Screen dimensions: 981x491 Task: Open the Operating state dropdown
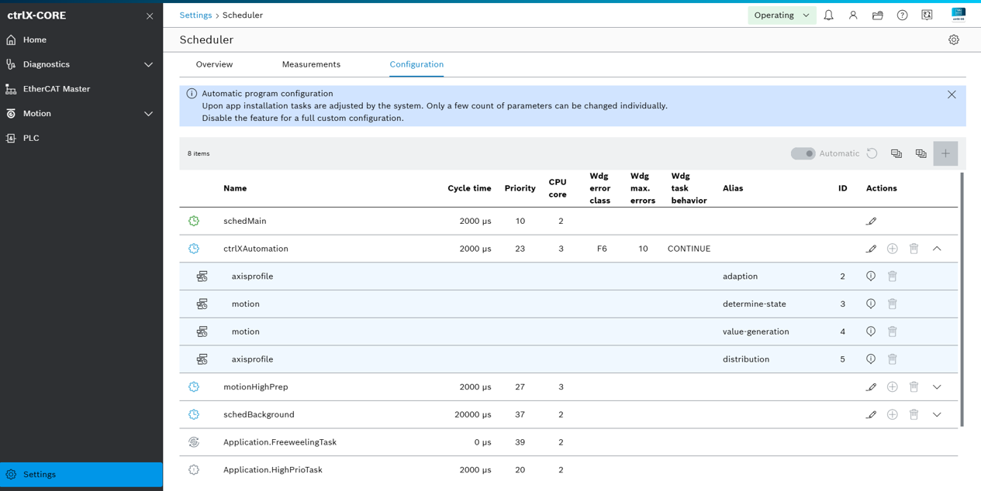click(x=781, y=15)
